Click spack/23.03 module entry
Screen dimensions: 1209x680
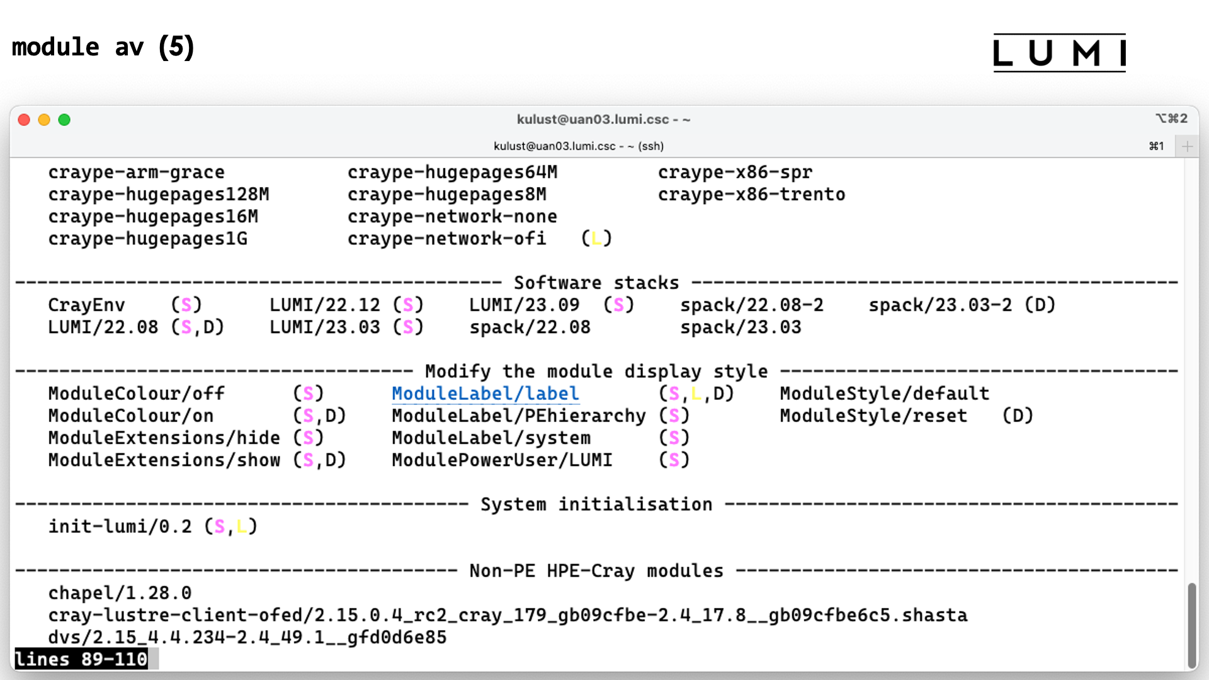(x=741, y=327)
